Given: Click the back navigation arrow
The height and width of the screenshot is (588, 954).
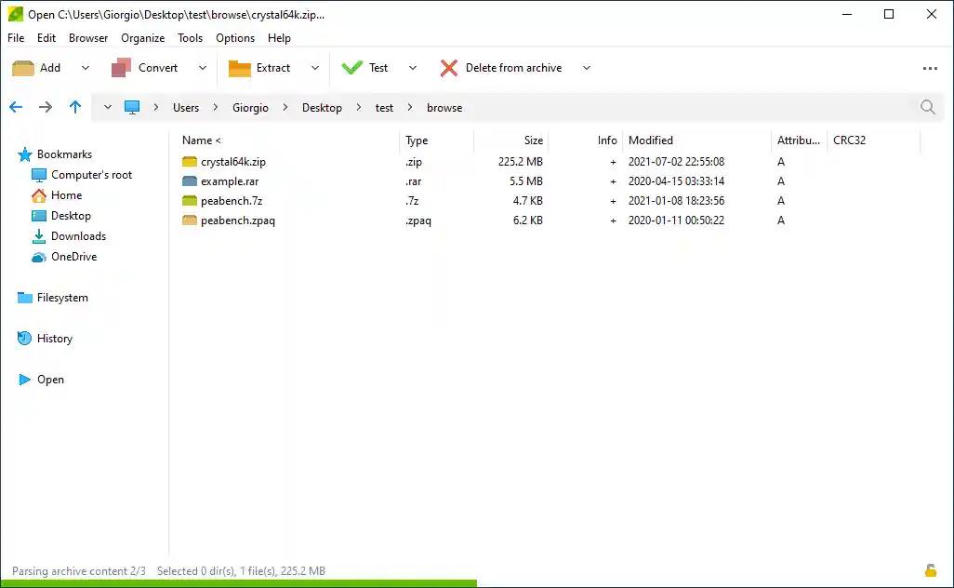Looking at the screenshot, I should [15, 107].
